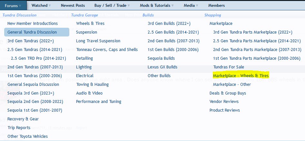305x141 pixels.
Task: Open 1st Gen Tundras (2000-2006) forum
Action: tap(34, 76)
